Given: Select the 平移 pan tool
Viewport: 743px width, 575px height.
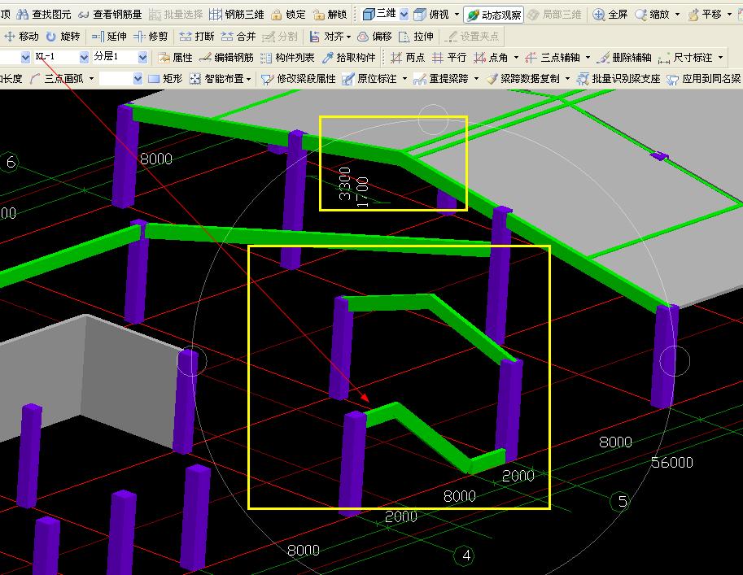Looking at the screenshot, I should (x=705, y=15).
